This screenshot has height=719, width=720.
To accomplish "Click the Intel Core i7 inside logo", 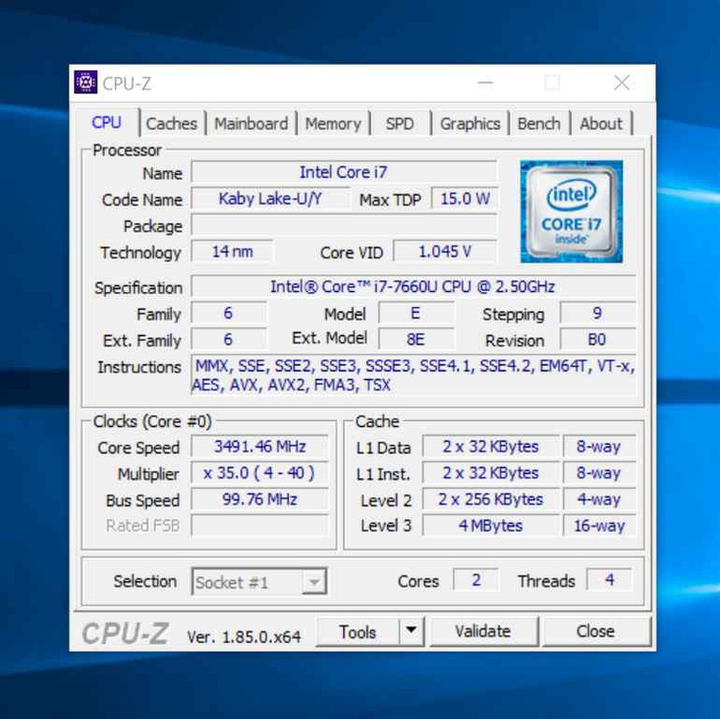I will [572, 212].
